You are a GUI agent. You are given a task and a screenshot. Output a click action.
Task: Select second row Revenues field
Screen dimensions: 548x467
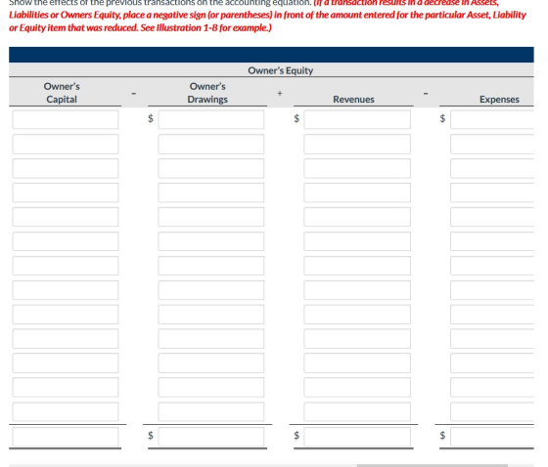pos(357,145)
